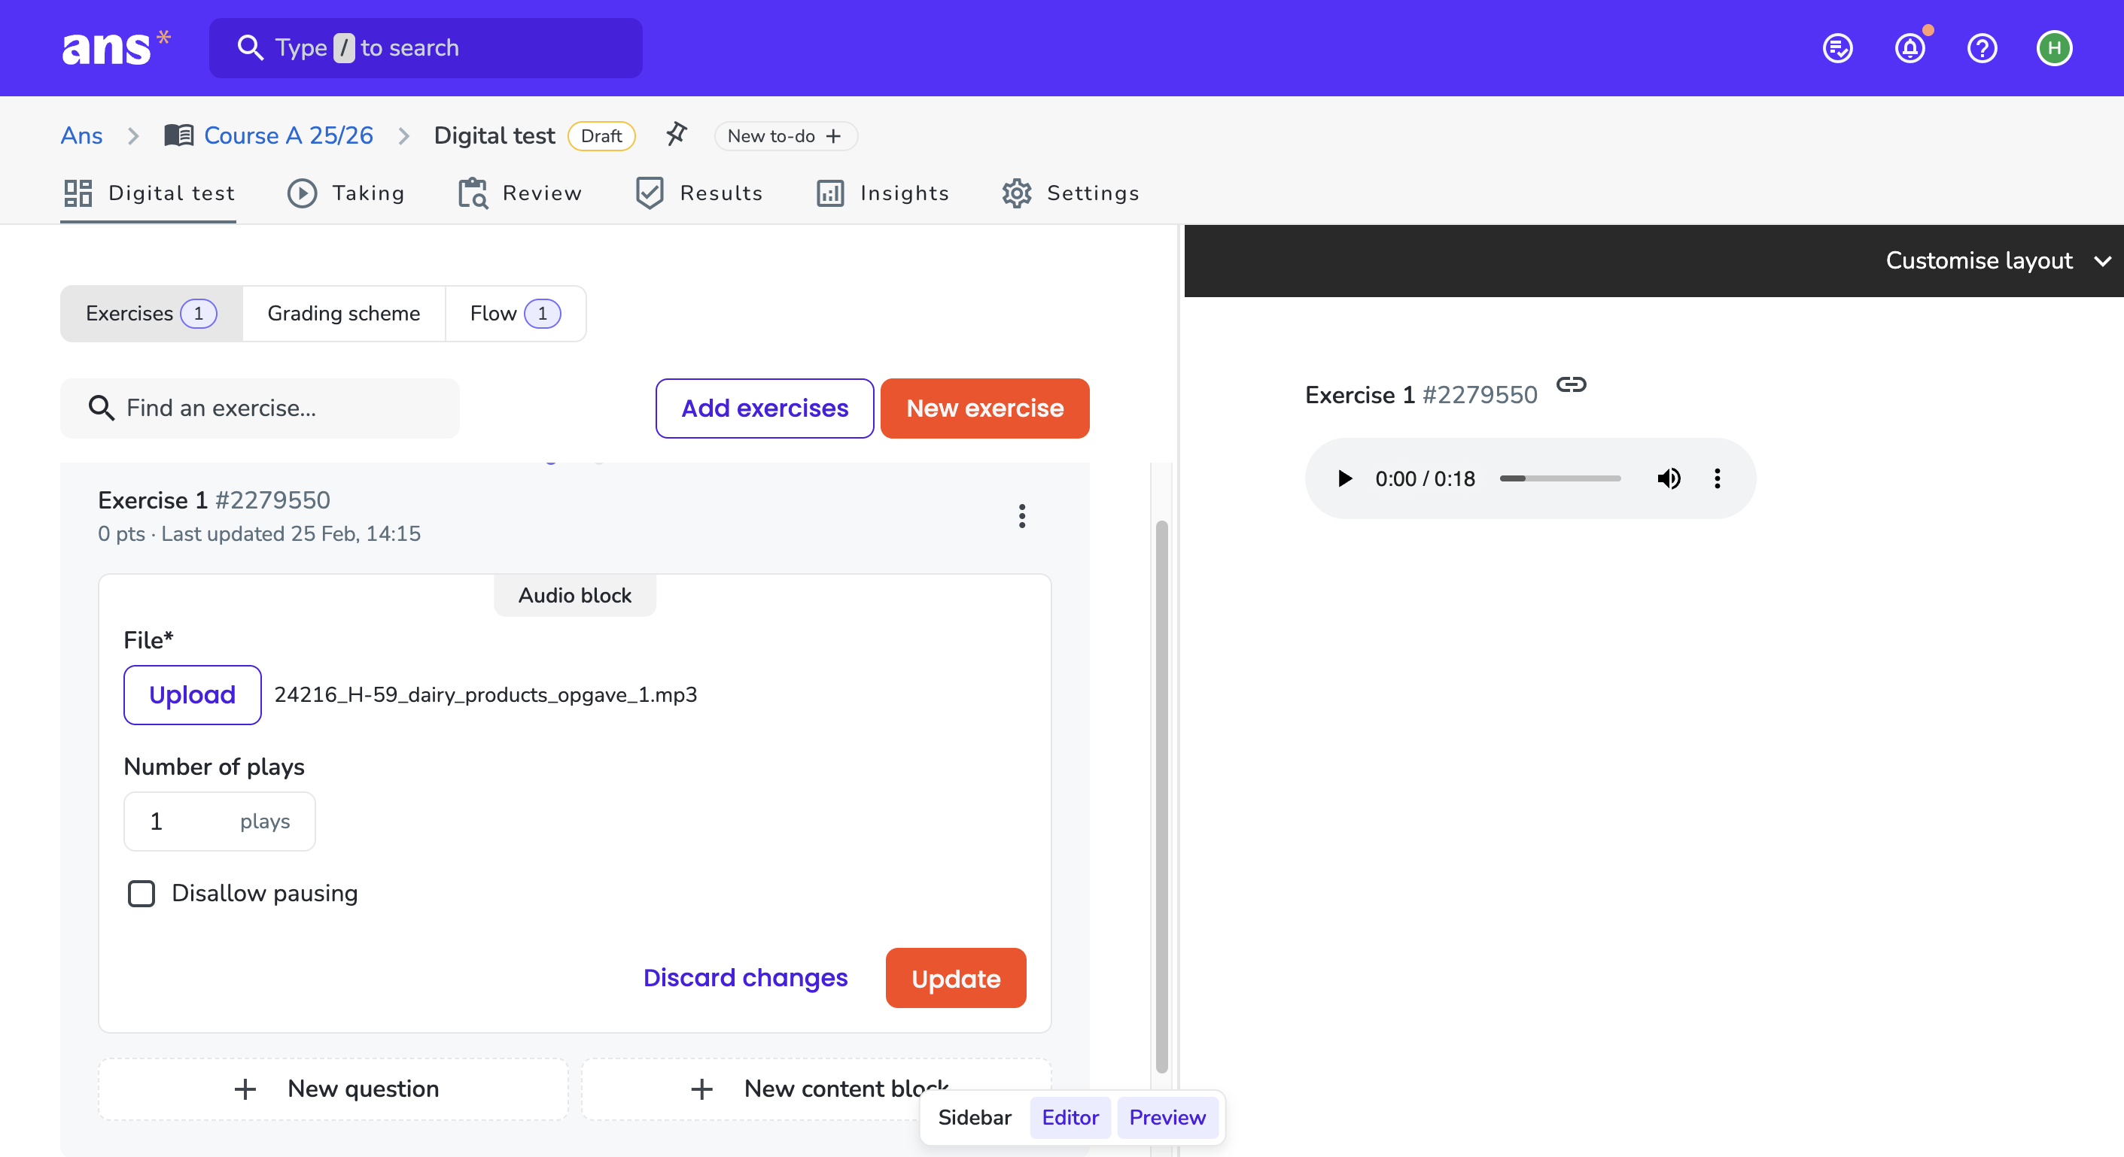This screenshot has height=1157, width=2124.
Task: Open the Insights tab
Action: 882,193
